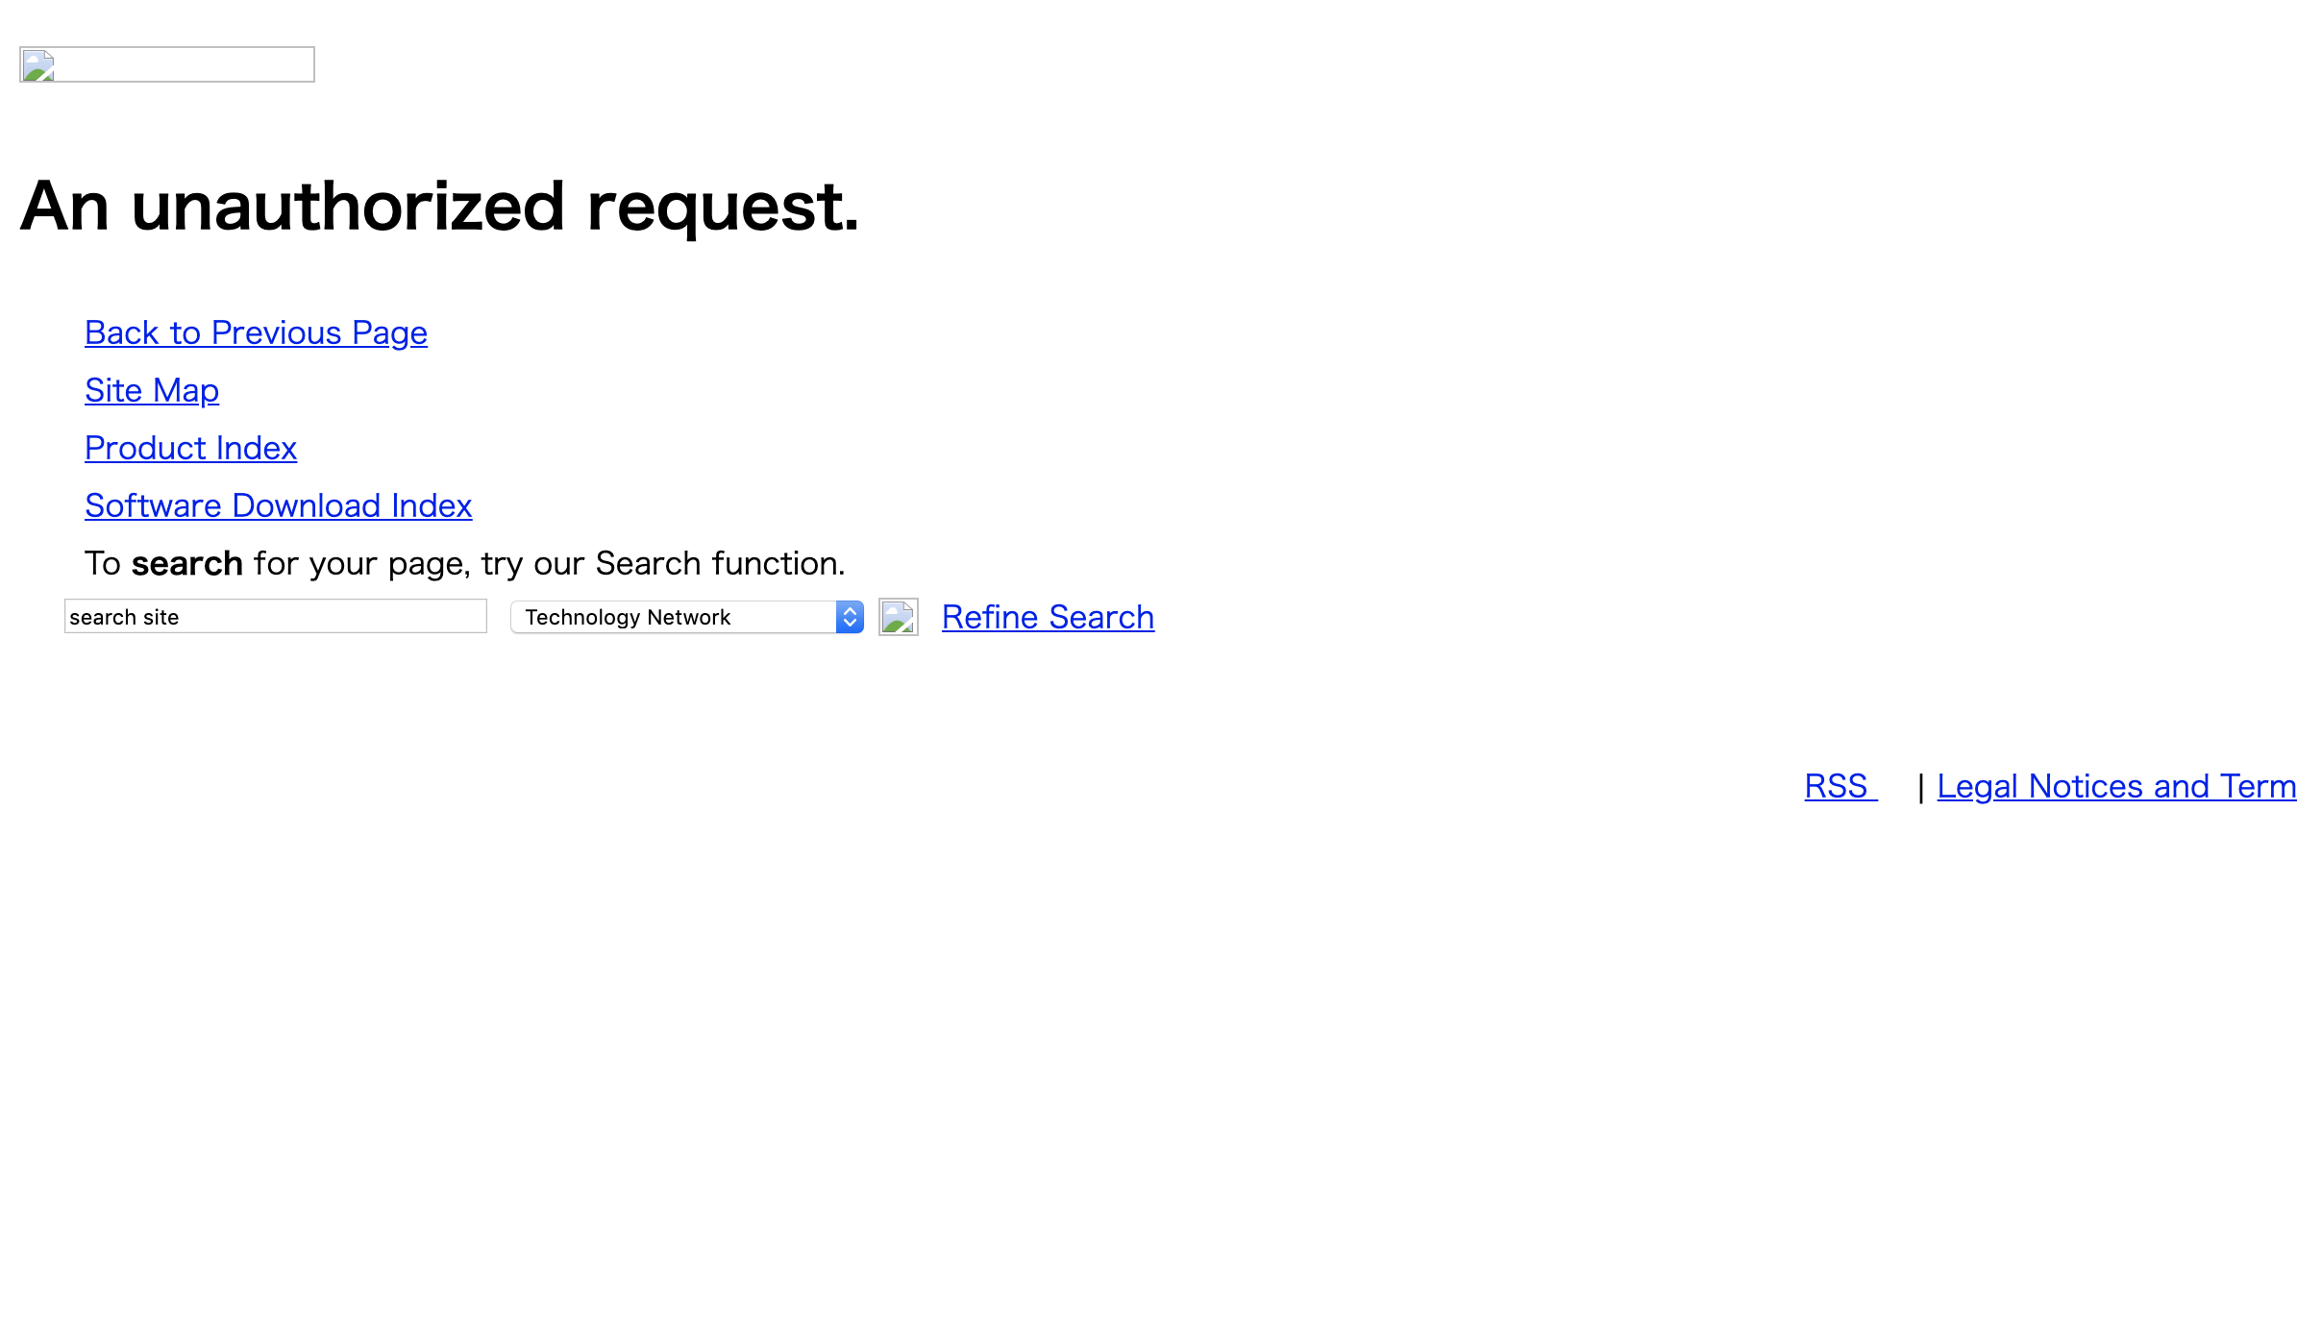This screenshot has width=2297, height=1326.
Task: Click the Refine Search link
Action: [x=1047, y=616]
